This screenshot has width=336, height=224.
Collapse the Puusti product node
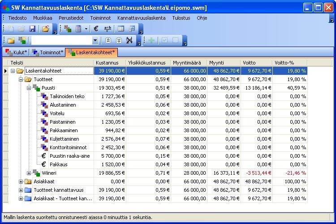coord(29,88)
